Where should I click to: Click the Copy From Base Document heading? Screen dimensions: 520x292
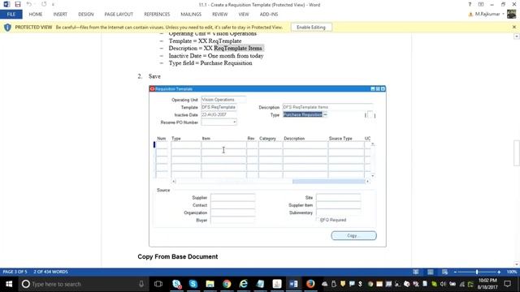click(x=178, y=256)
